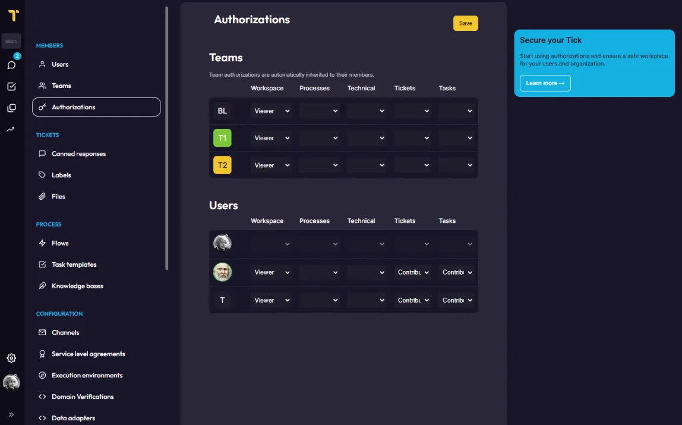The height and width of the screenshot is (425, 682).
Task: Open T2 team Tasks dropdown
Action: pyautogui.click(x=456, y=165)
